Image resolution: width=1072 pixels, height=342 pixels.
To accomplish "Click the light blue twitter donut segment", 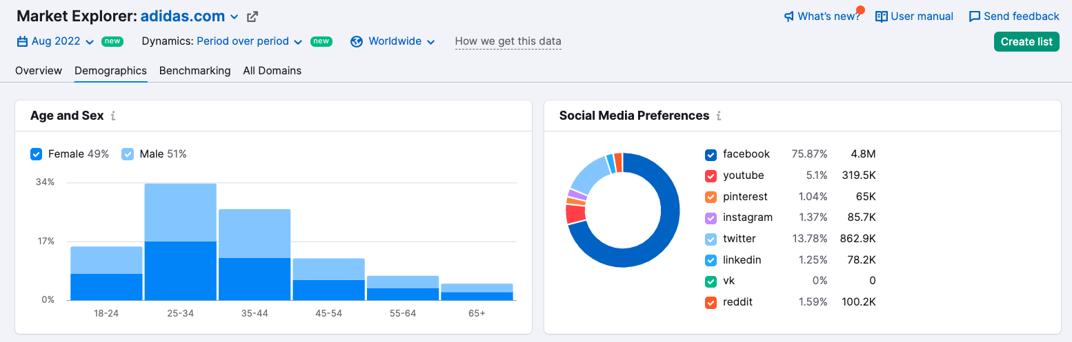I will [588, 175].
